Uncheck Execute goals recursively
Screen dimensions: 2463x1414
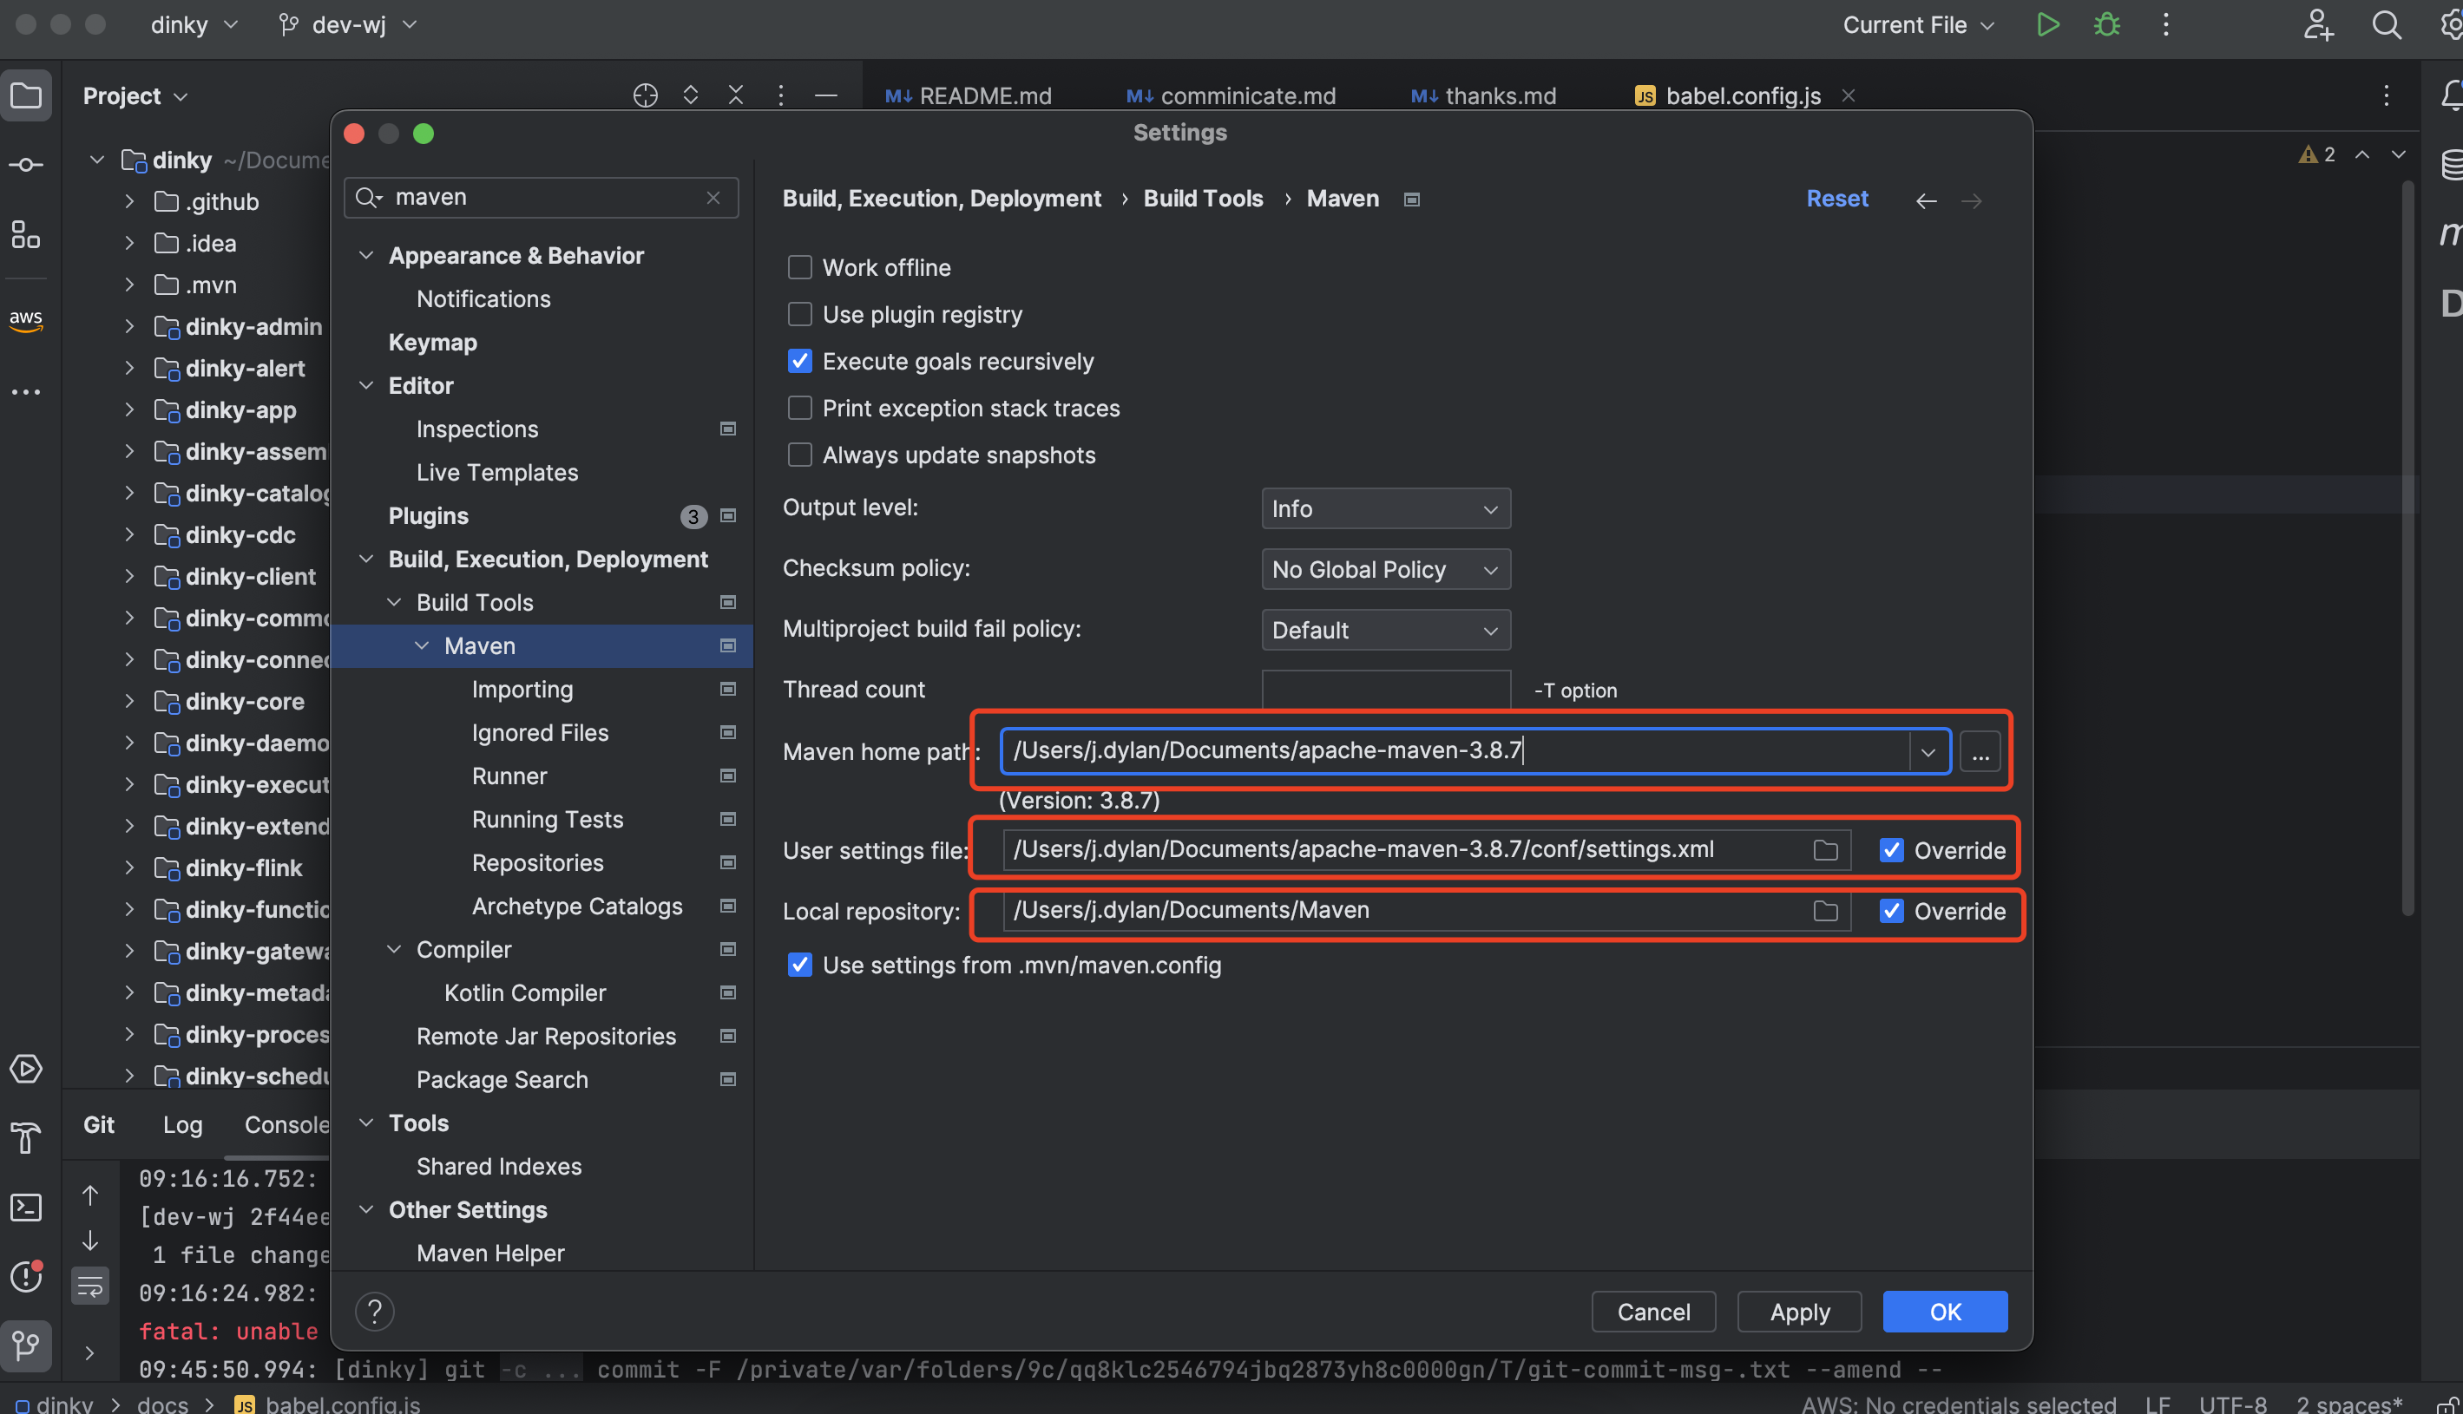799,361
